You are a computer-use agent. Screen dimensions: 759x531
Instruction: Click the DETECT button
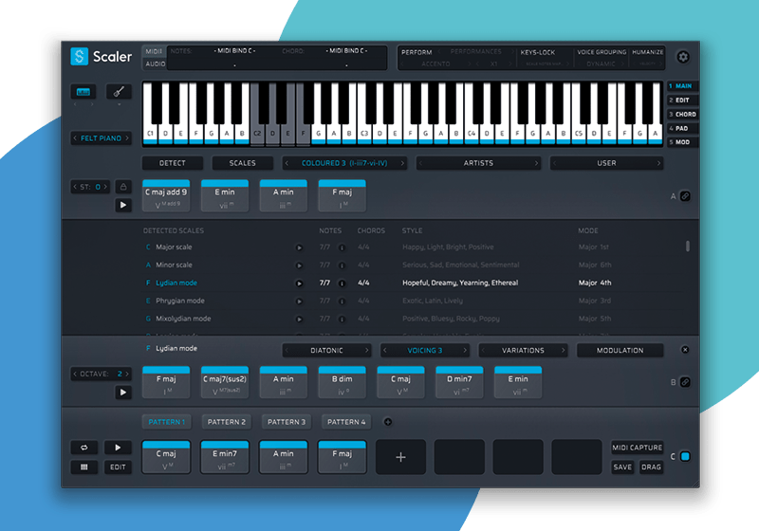pyautogui.click(x=173, y=163)
